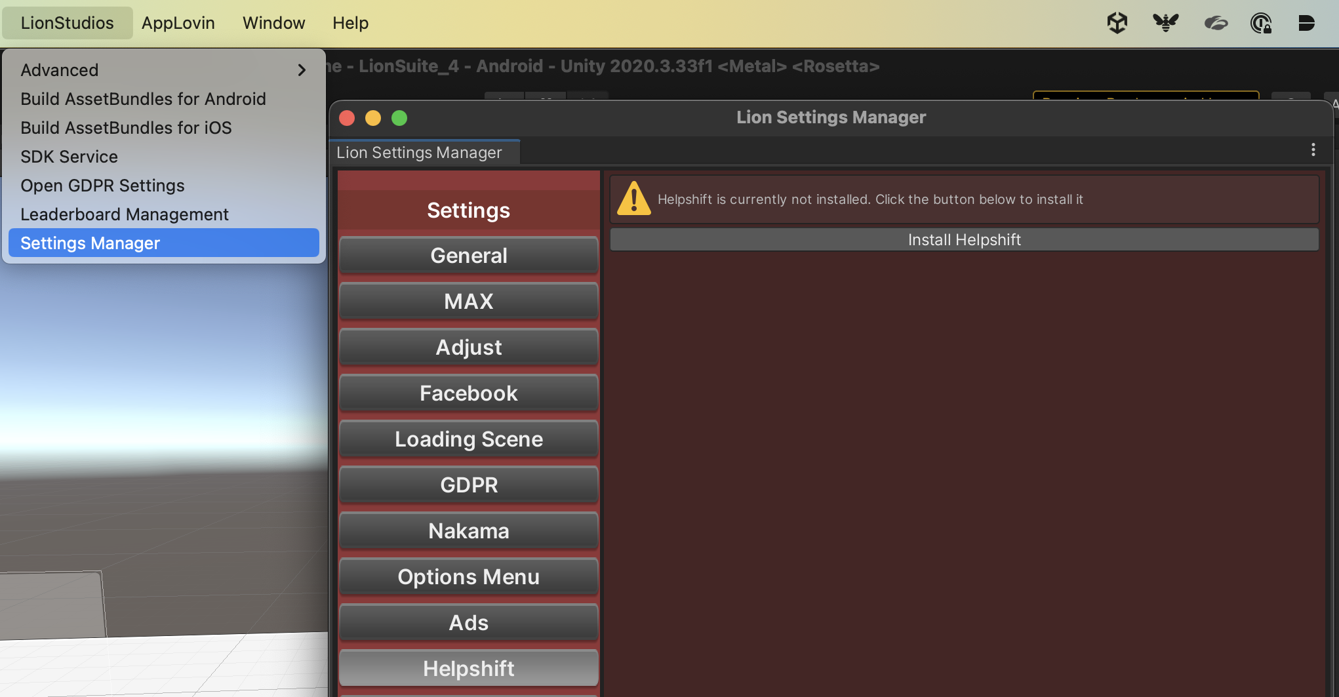Viewport: 1339px width, 697px height.
Task: Open the butterfly-shaped menu bar icon
Action: coord(1166,23)
